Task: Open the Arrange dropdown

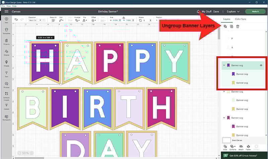Action: (x=77, y=20)
